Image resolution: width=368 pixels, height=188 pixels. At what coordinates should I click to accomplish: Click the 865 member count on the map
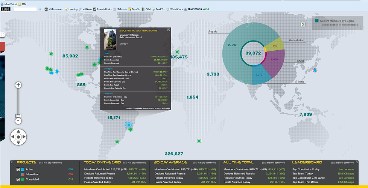coord(81,84)
